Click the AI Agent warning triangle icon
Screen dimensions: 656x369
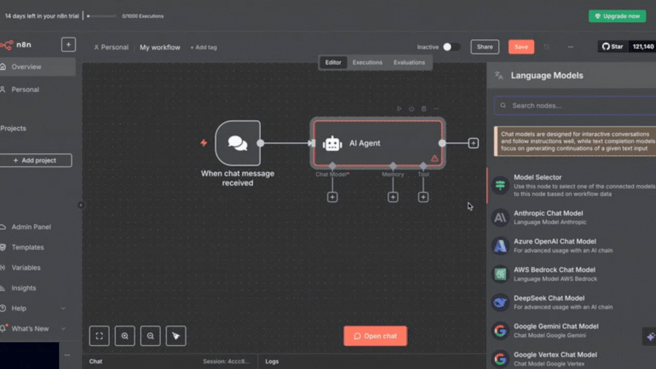pos(435,158)
